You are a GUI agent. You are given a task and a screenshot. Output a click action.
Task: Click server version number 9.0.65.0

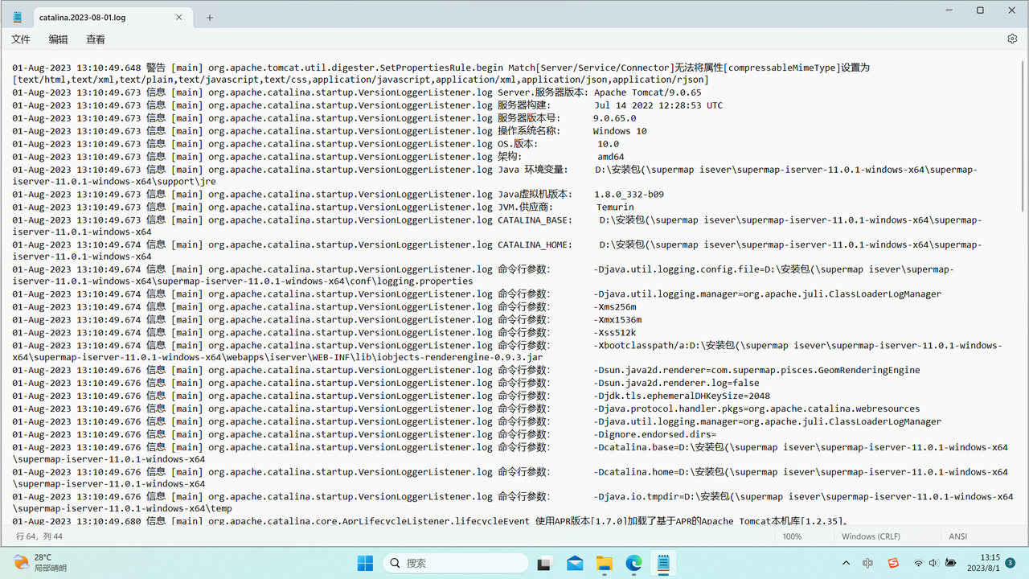tap(613, 118)
